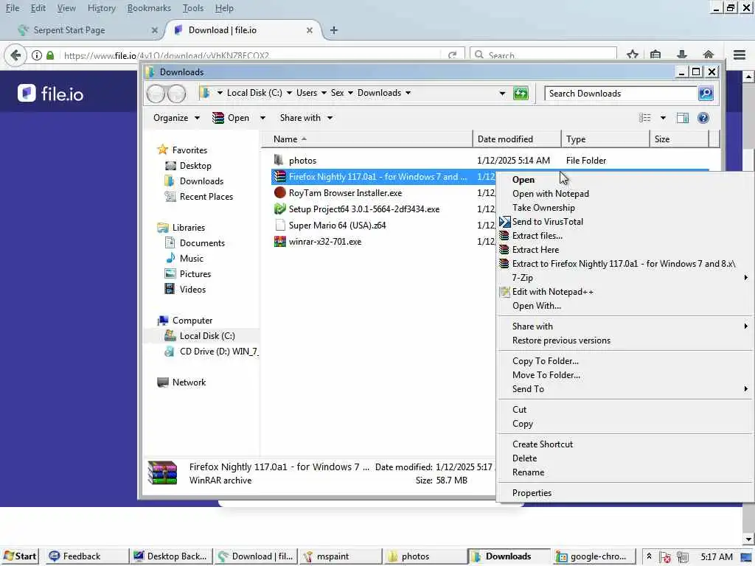Click the Search Downloads magnifier button
755x566 pixels.
(x=706, y=94)
